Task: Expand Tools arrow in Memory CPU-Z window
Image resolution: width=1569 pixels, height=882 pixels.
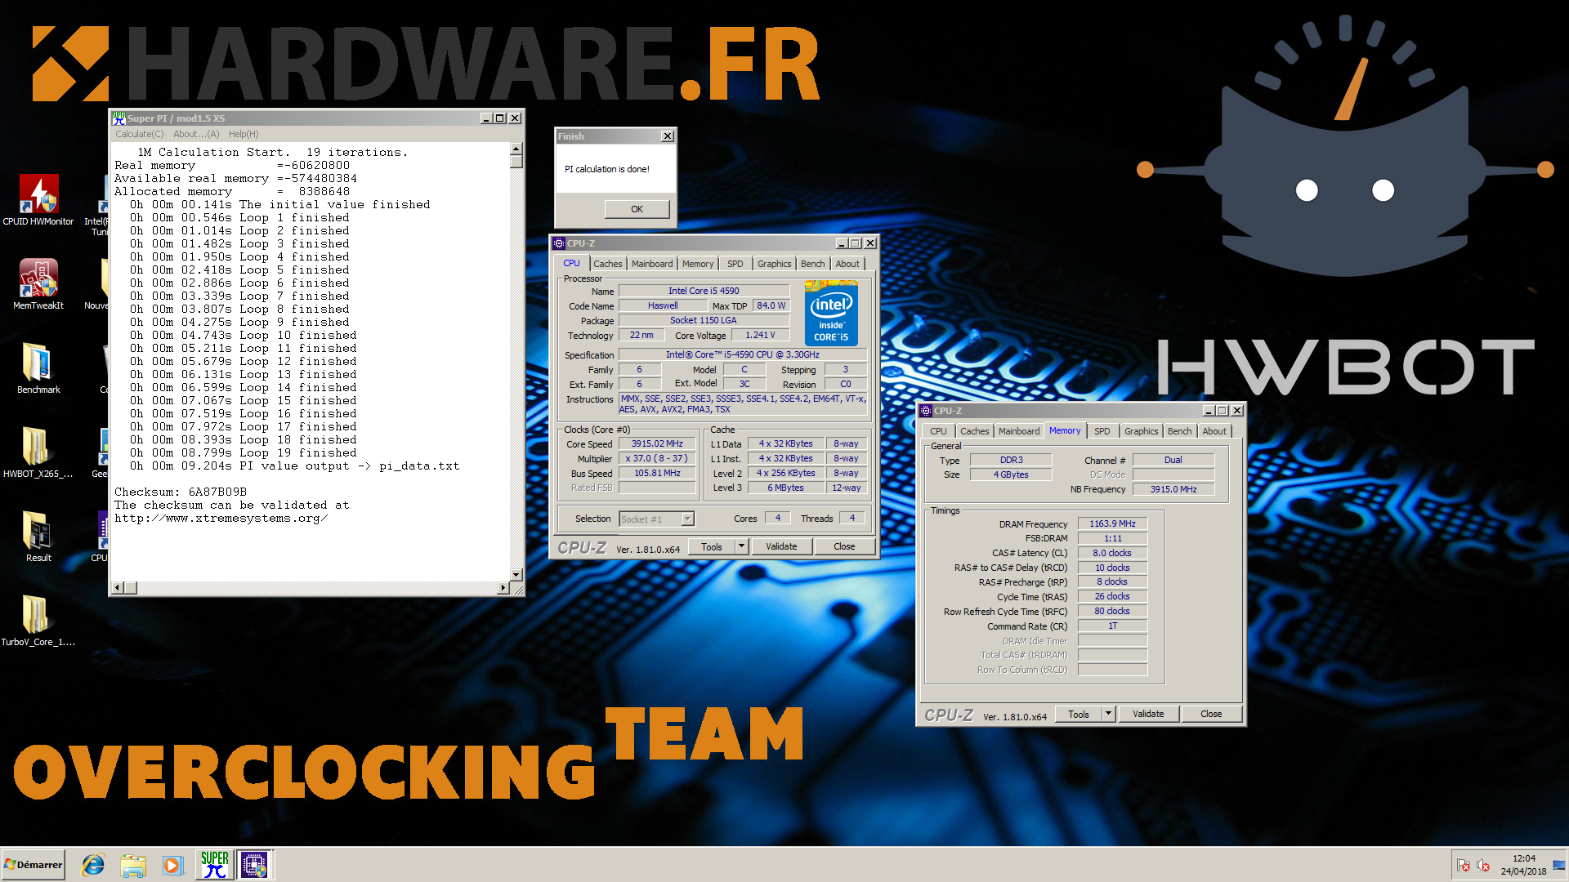Action: click(1108, 715)
